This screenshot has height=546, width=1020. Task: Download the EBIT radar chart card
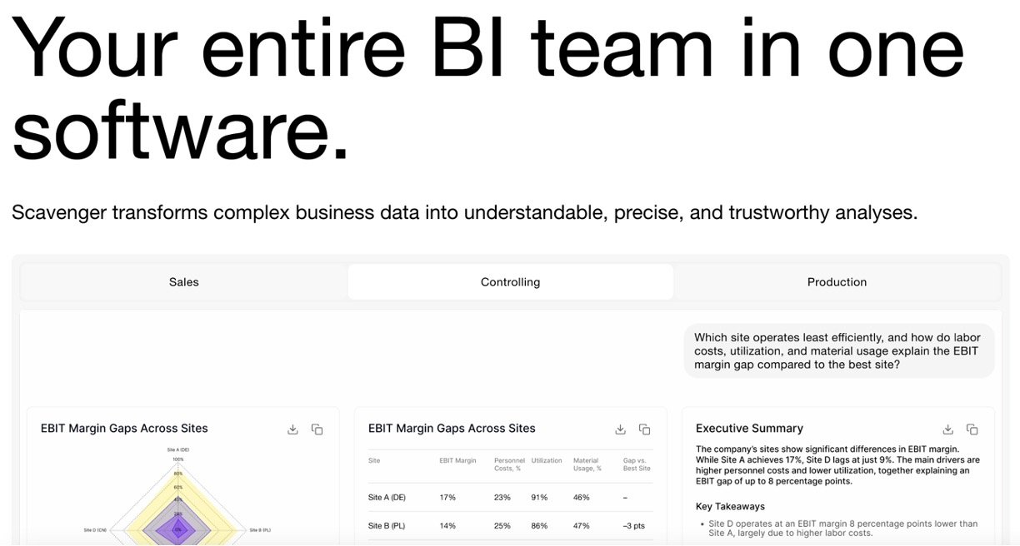click(292, 429)
